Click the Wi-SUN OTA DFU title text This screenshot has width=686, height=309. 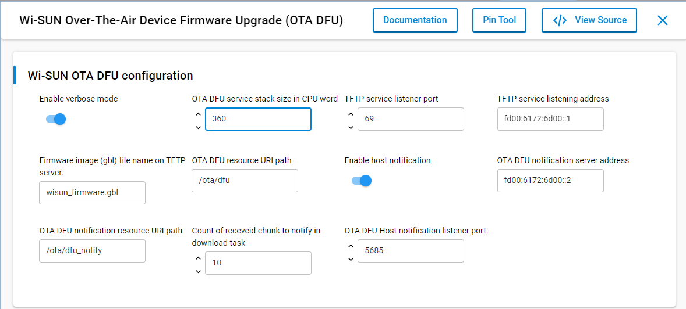point(181,20)
